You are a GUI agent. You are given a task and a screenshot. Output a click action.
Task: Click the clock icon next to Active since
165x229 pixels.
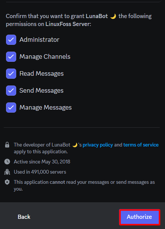(x=7, y=162)
